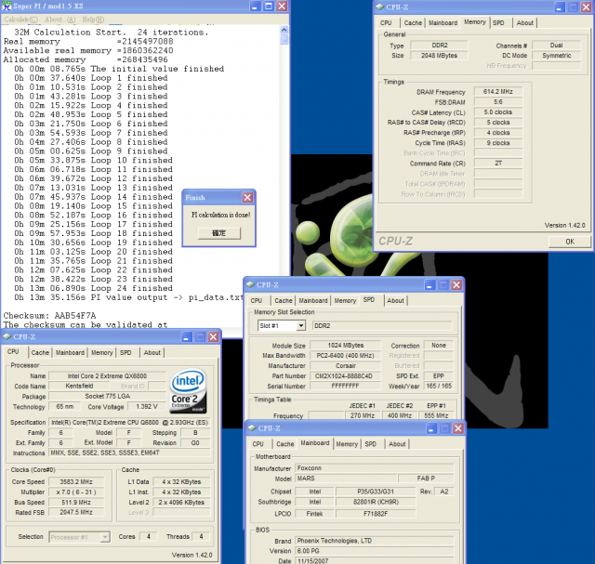Switch to Cache tab in SPD CPU-Z window
This screenshot has width=595, height=564.
click(x=283, y=300)
